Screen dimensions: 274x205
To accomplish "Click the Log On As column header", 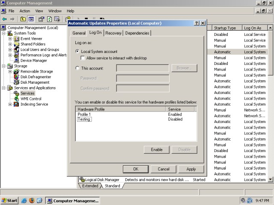I will [255, 28].
